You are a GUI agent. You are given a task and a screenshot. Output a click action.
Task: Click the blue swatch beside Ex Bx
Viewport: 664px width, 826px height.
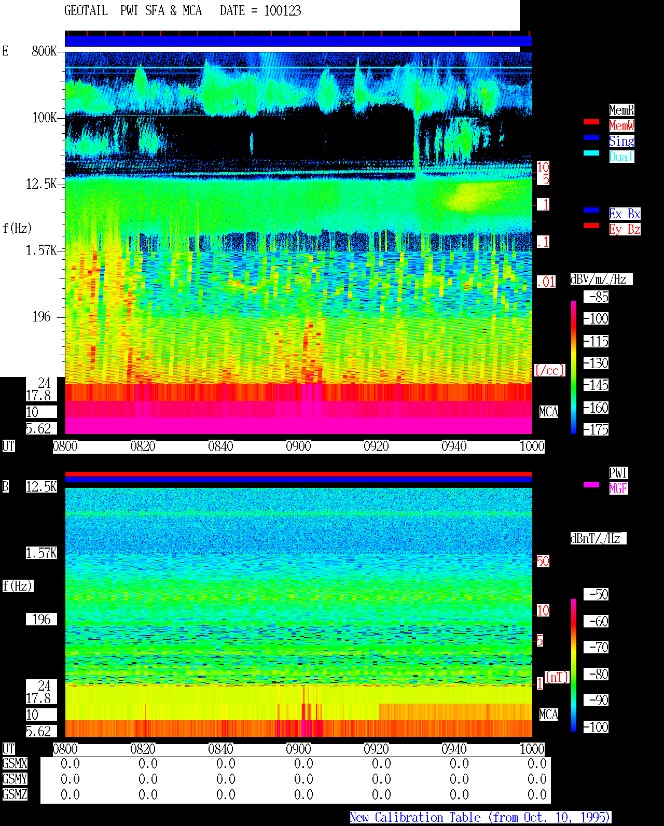pyautogui.click(x=591, y=210)
